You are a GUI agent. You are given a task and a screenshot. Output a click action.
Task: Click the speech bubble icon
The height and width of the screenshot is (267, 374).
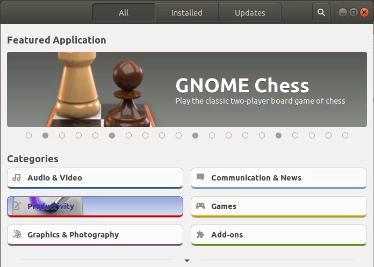coord(200,177)
